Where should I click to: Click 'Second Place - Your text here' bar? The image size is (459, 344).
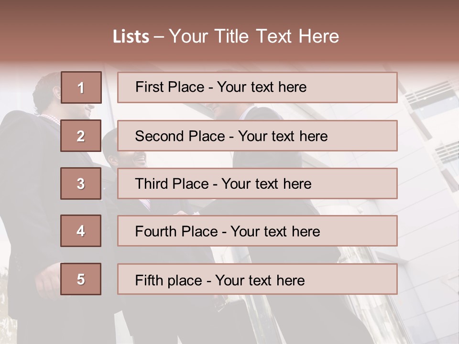coord(257,136)
